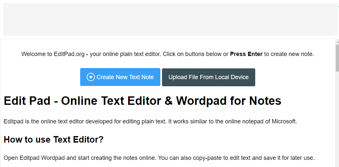The width and height of the screenshot is (339, 167).
Task: Click the gray ad banner placeholder
Action: coord(169,19)
